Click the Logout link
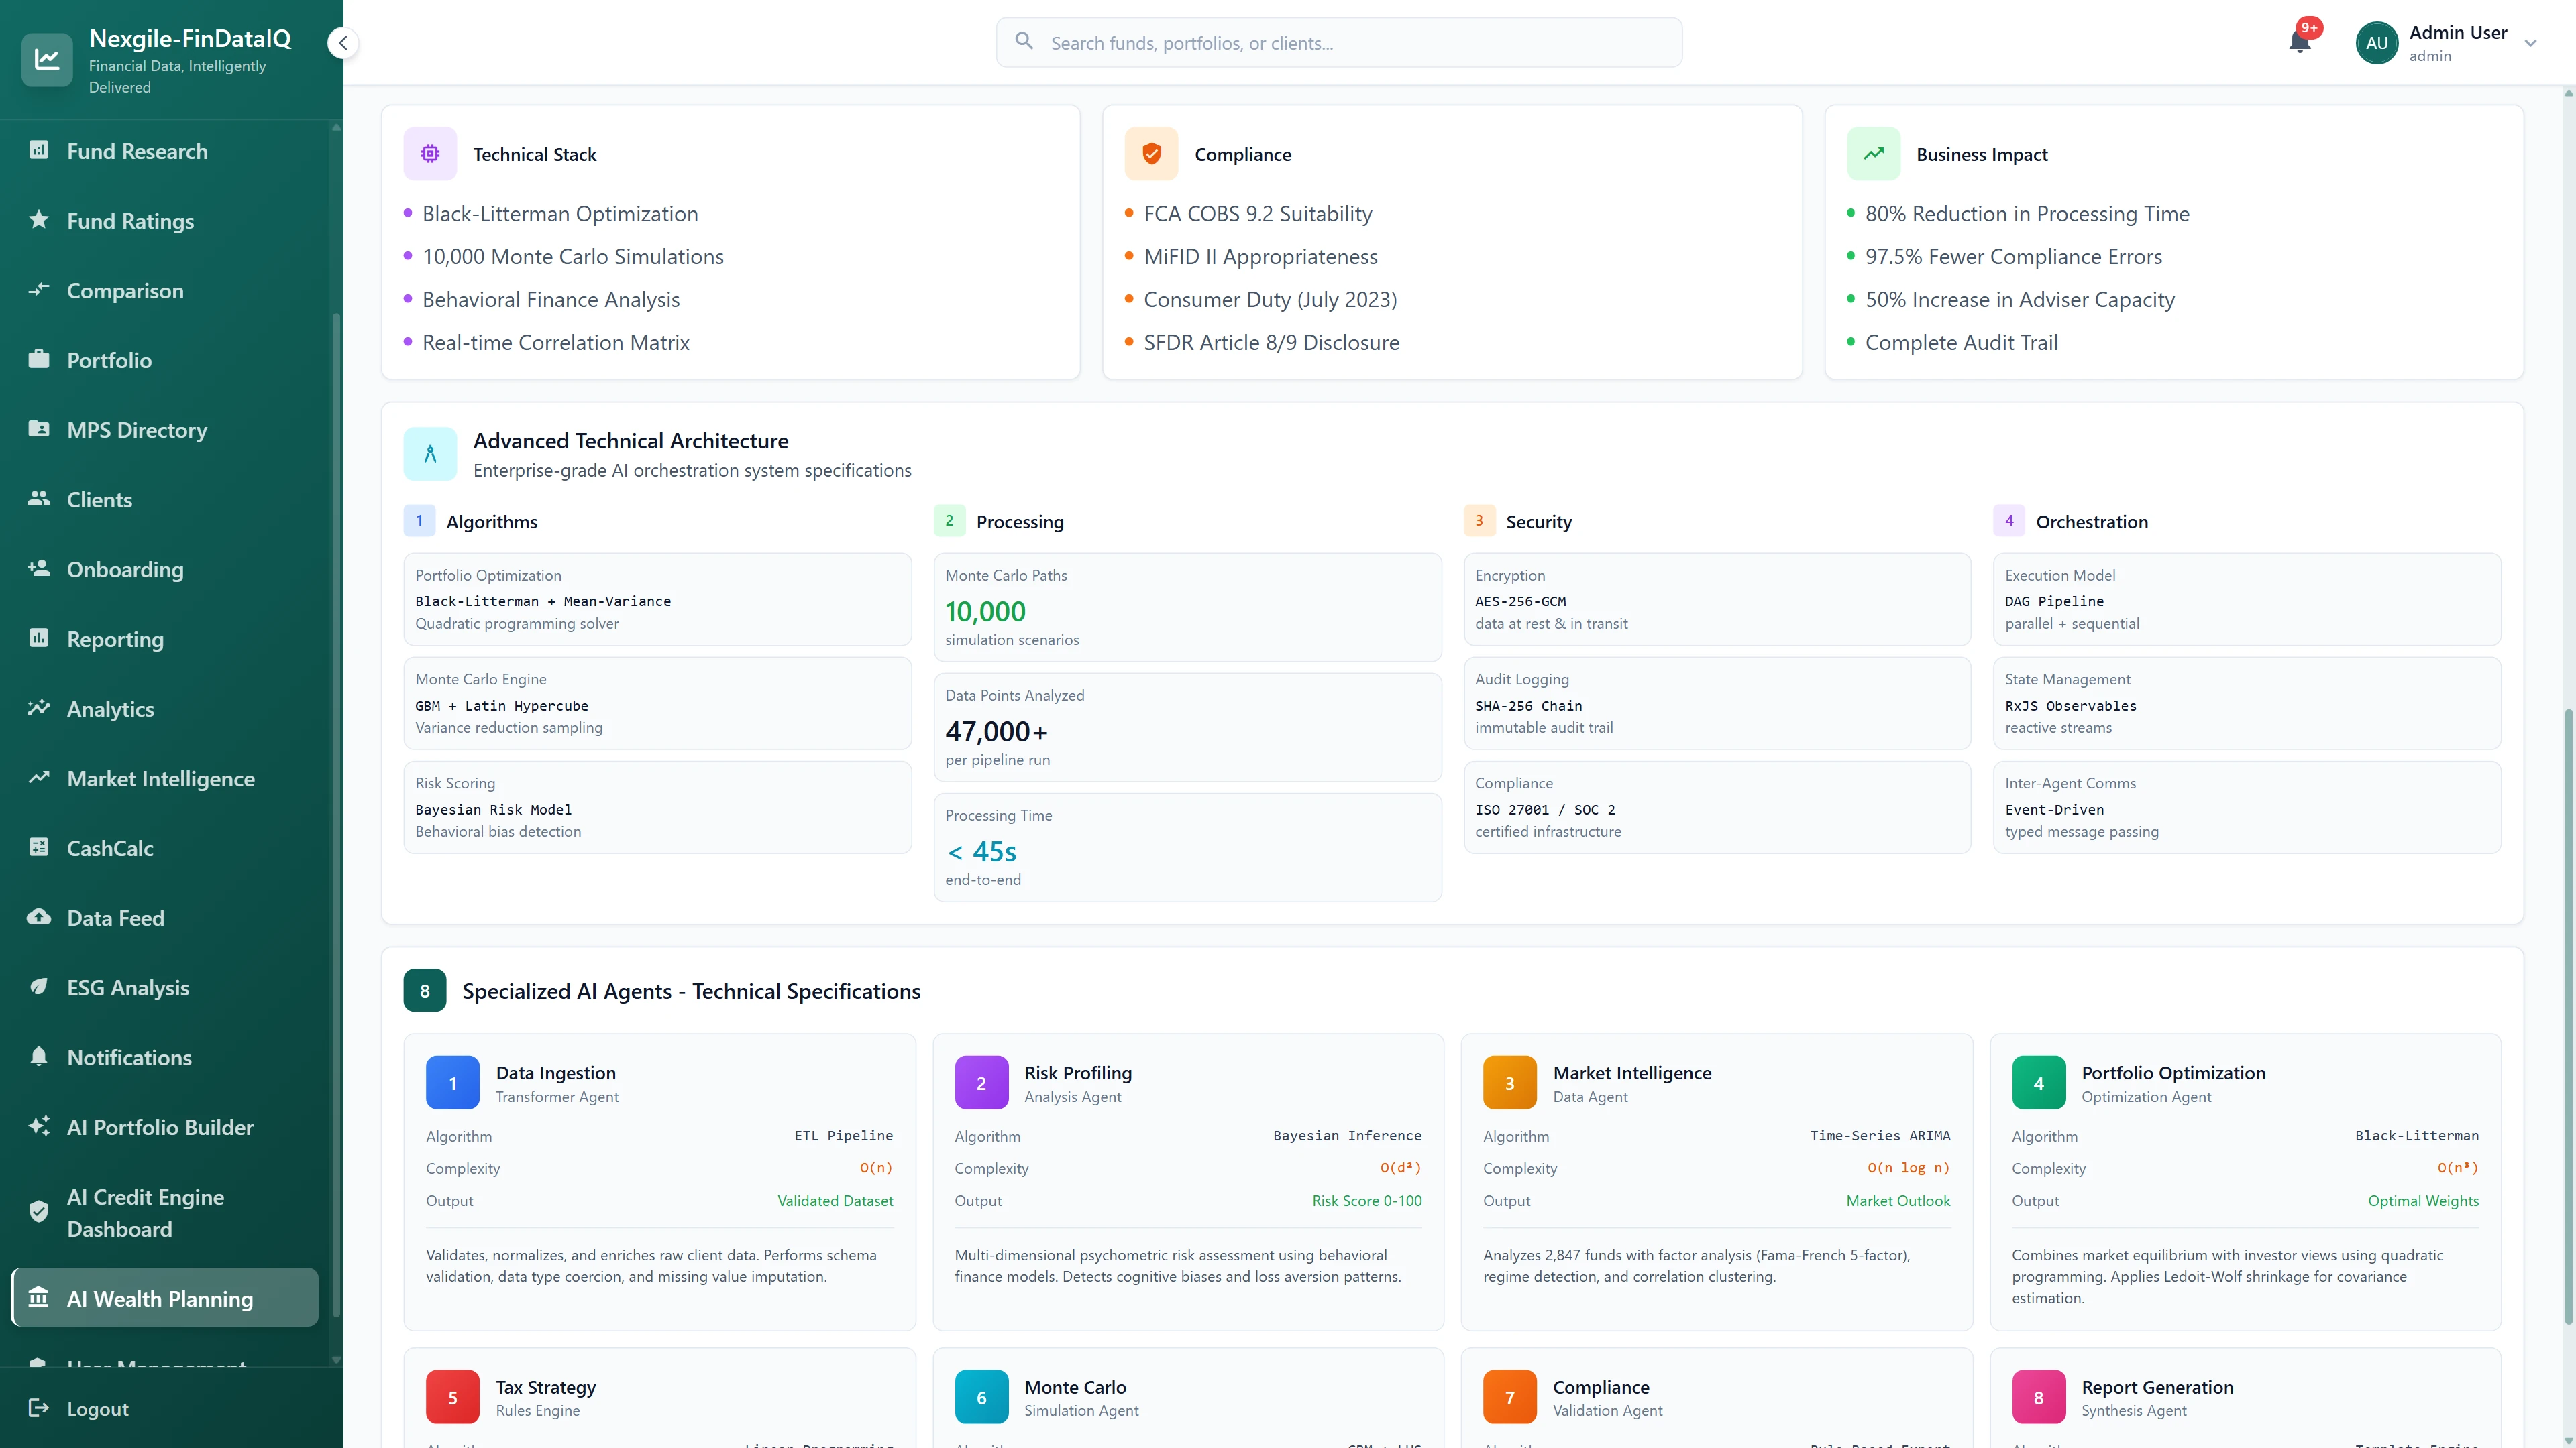Viewport: 2576px width, 1448px height. [x=97, y=1408]
